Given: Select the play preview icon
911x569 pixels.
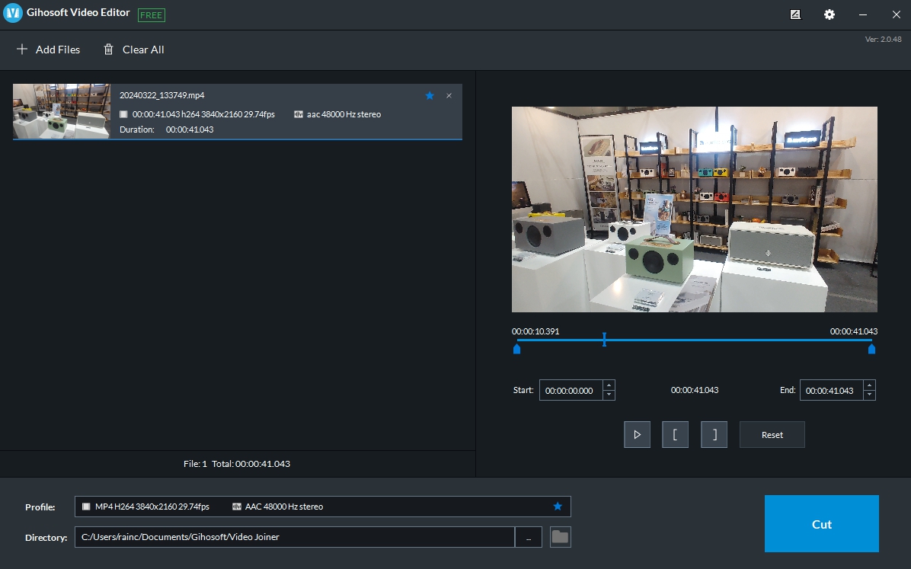Looking at the screenshot, I should click(637, 434).
